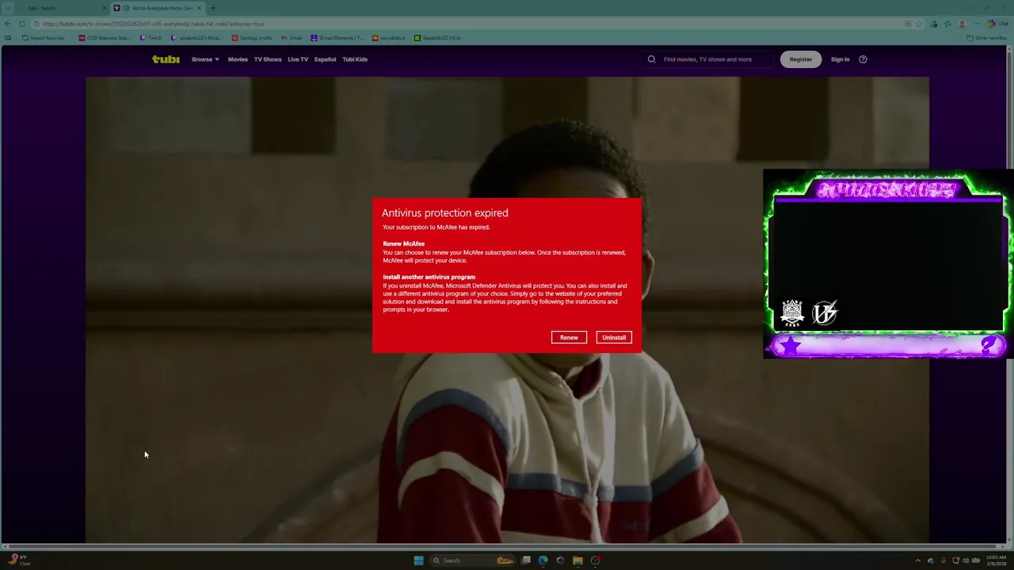Open the Other favorites folder
The image size is (1014, 570).
[987, 38]
